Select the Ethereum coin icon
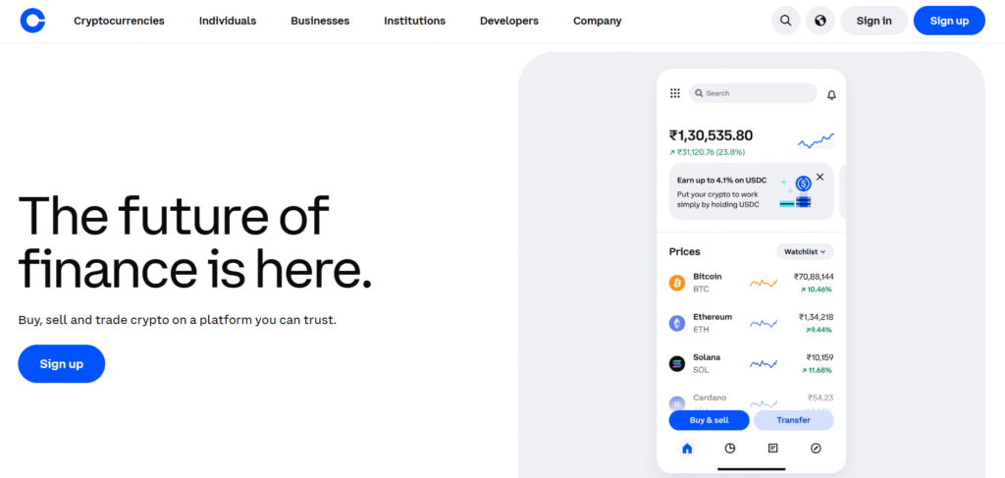The width and height of the screenshot is (1005, 478). pyautogui.click(x=677, y=323)
